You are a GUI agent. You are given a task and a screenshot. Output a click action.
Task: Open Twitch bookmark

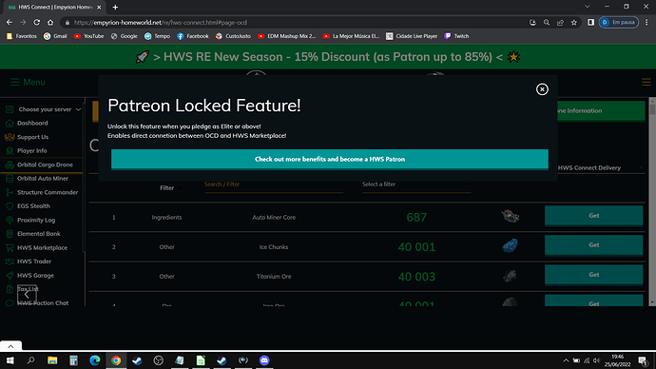456,36
